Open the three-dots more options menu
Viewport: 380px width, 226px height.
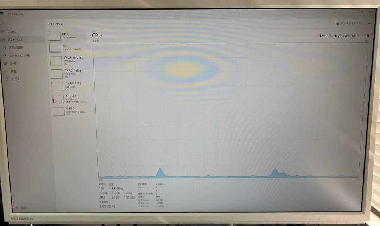369,23
